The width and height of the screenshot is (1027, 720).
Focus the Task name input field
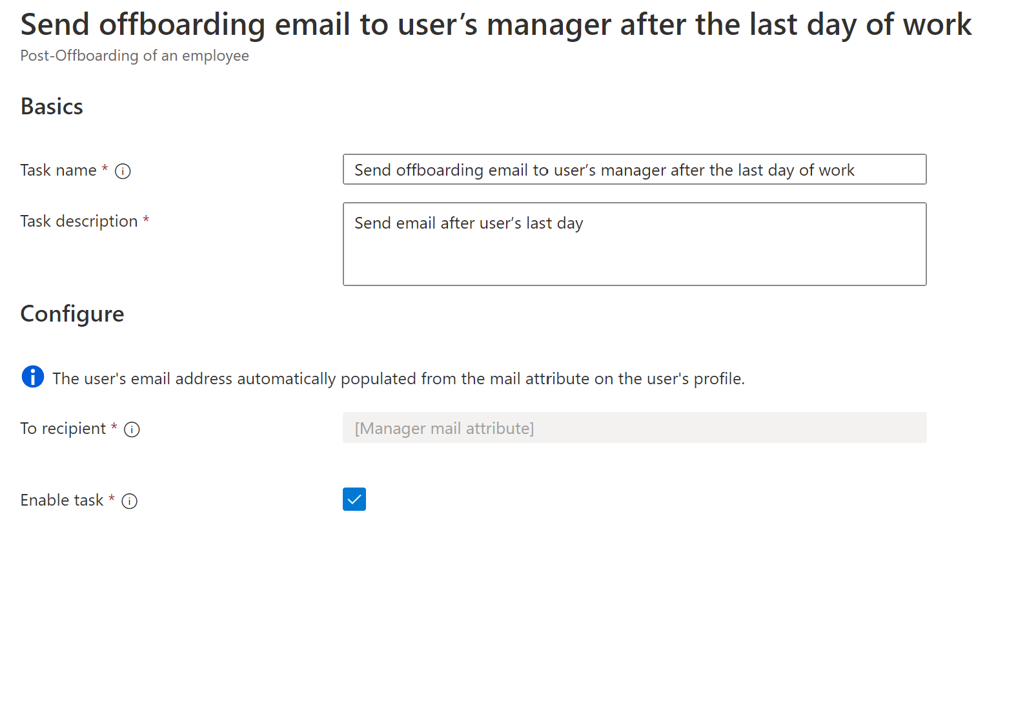pos(634,169)
